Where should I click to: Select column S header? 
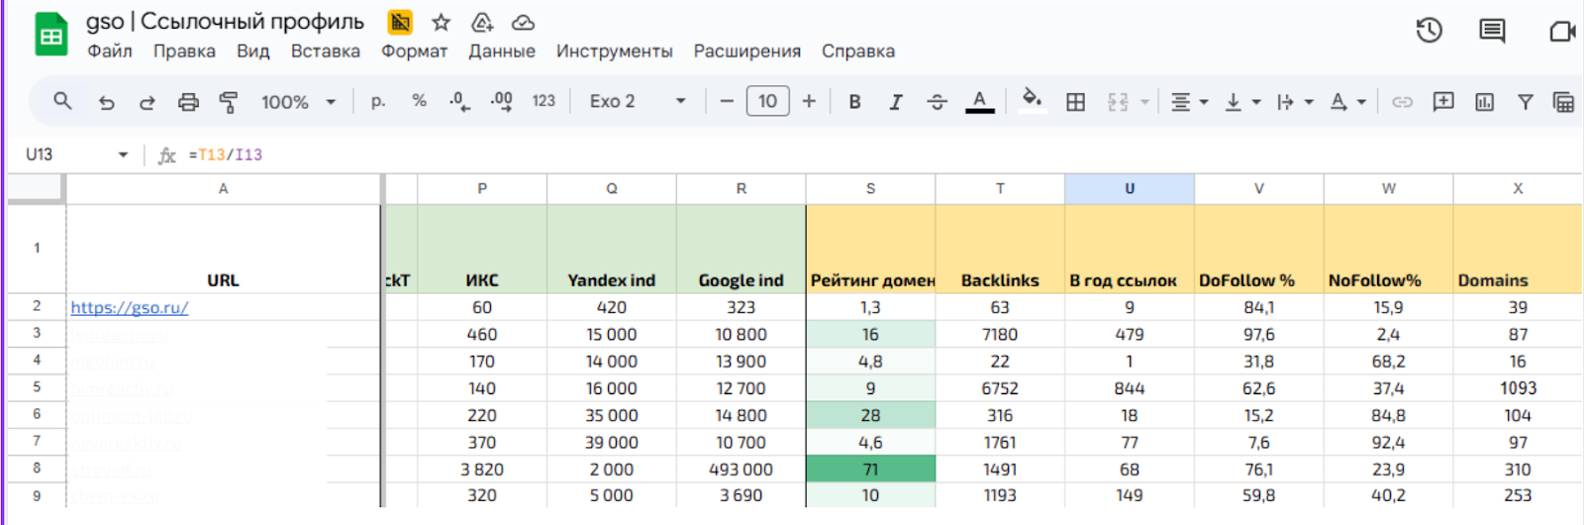click(870, 188)
